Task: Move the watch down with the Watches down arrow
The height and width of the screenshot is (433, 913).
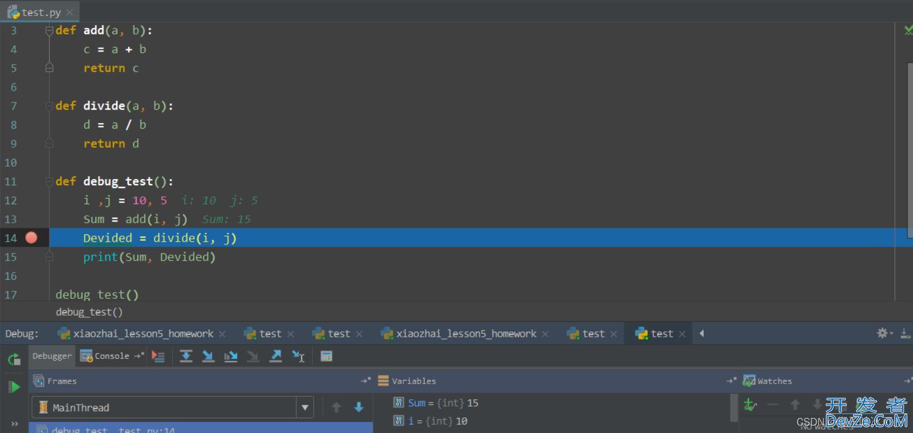Action: [x=817, y=404]
